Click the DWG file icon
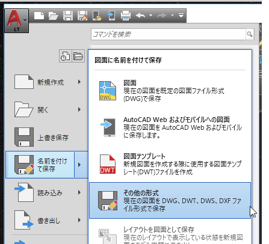Image resolution: width=269 pixels, height=244 pixels. point(108,91)
